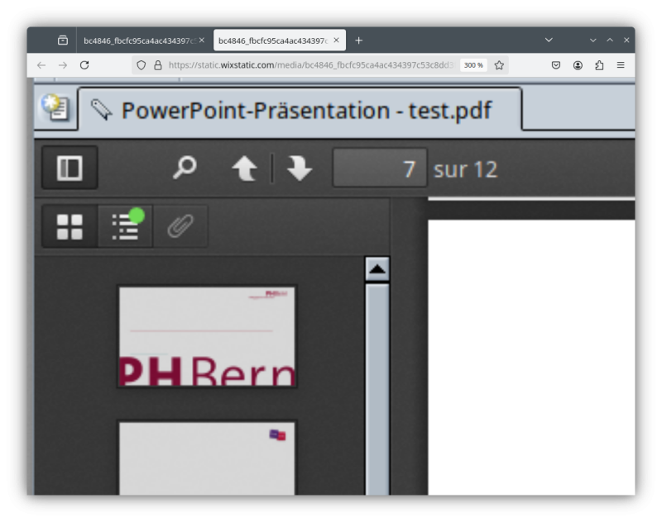Show thumbnails view in sidebar
The width and height of the screenshot is (662, 522).
click(x=70, y=226)
